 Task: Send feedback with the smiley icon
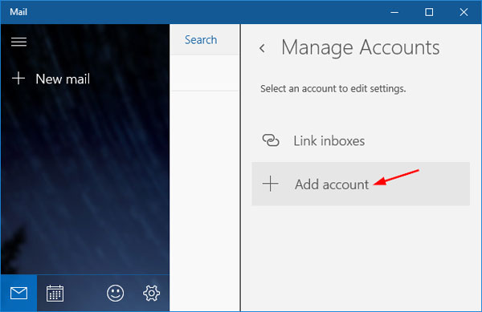(115, 293)
